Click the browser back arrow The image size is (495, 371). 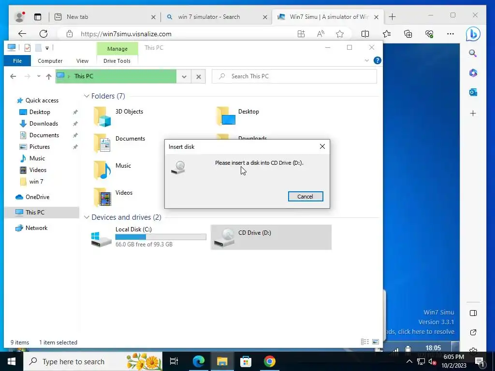(22, 34)
